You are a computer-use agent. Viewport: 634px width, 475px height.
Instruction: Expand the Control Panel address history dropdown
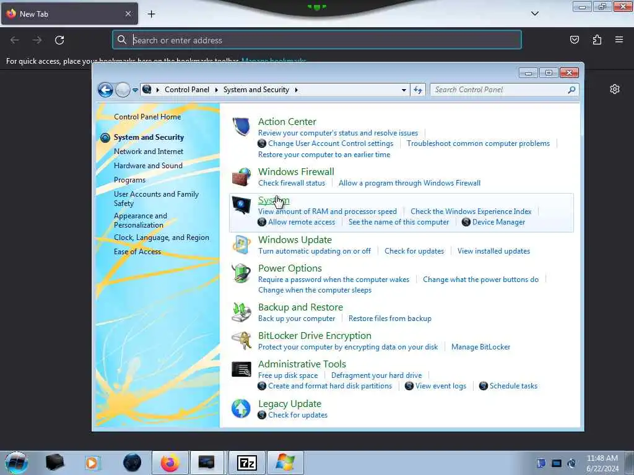[x=404, y=90]
